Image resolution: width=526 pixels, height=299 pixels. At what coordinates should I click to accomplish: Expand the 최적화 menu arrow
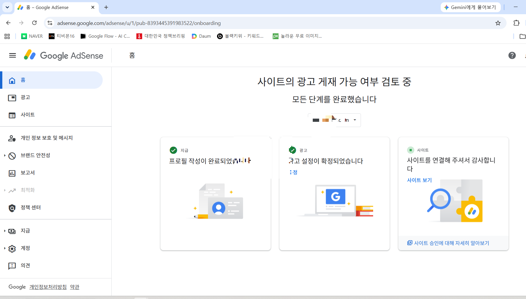pyautogui.click(x=5, y=190)
